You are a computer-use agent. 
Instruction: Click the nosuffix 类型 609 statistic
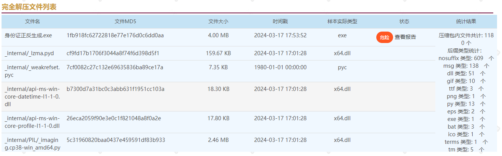[x=466, y=58]
